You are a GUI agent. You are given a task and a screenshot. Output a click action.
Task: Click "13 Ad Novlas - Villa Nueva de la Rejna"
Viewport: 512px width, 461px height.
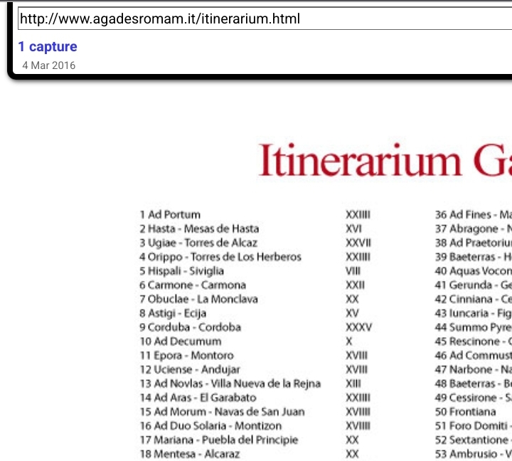click(x=230, y=383)
